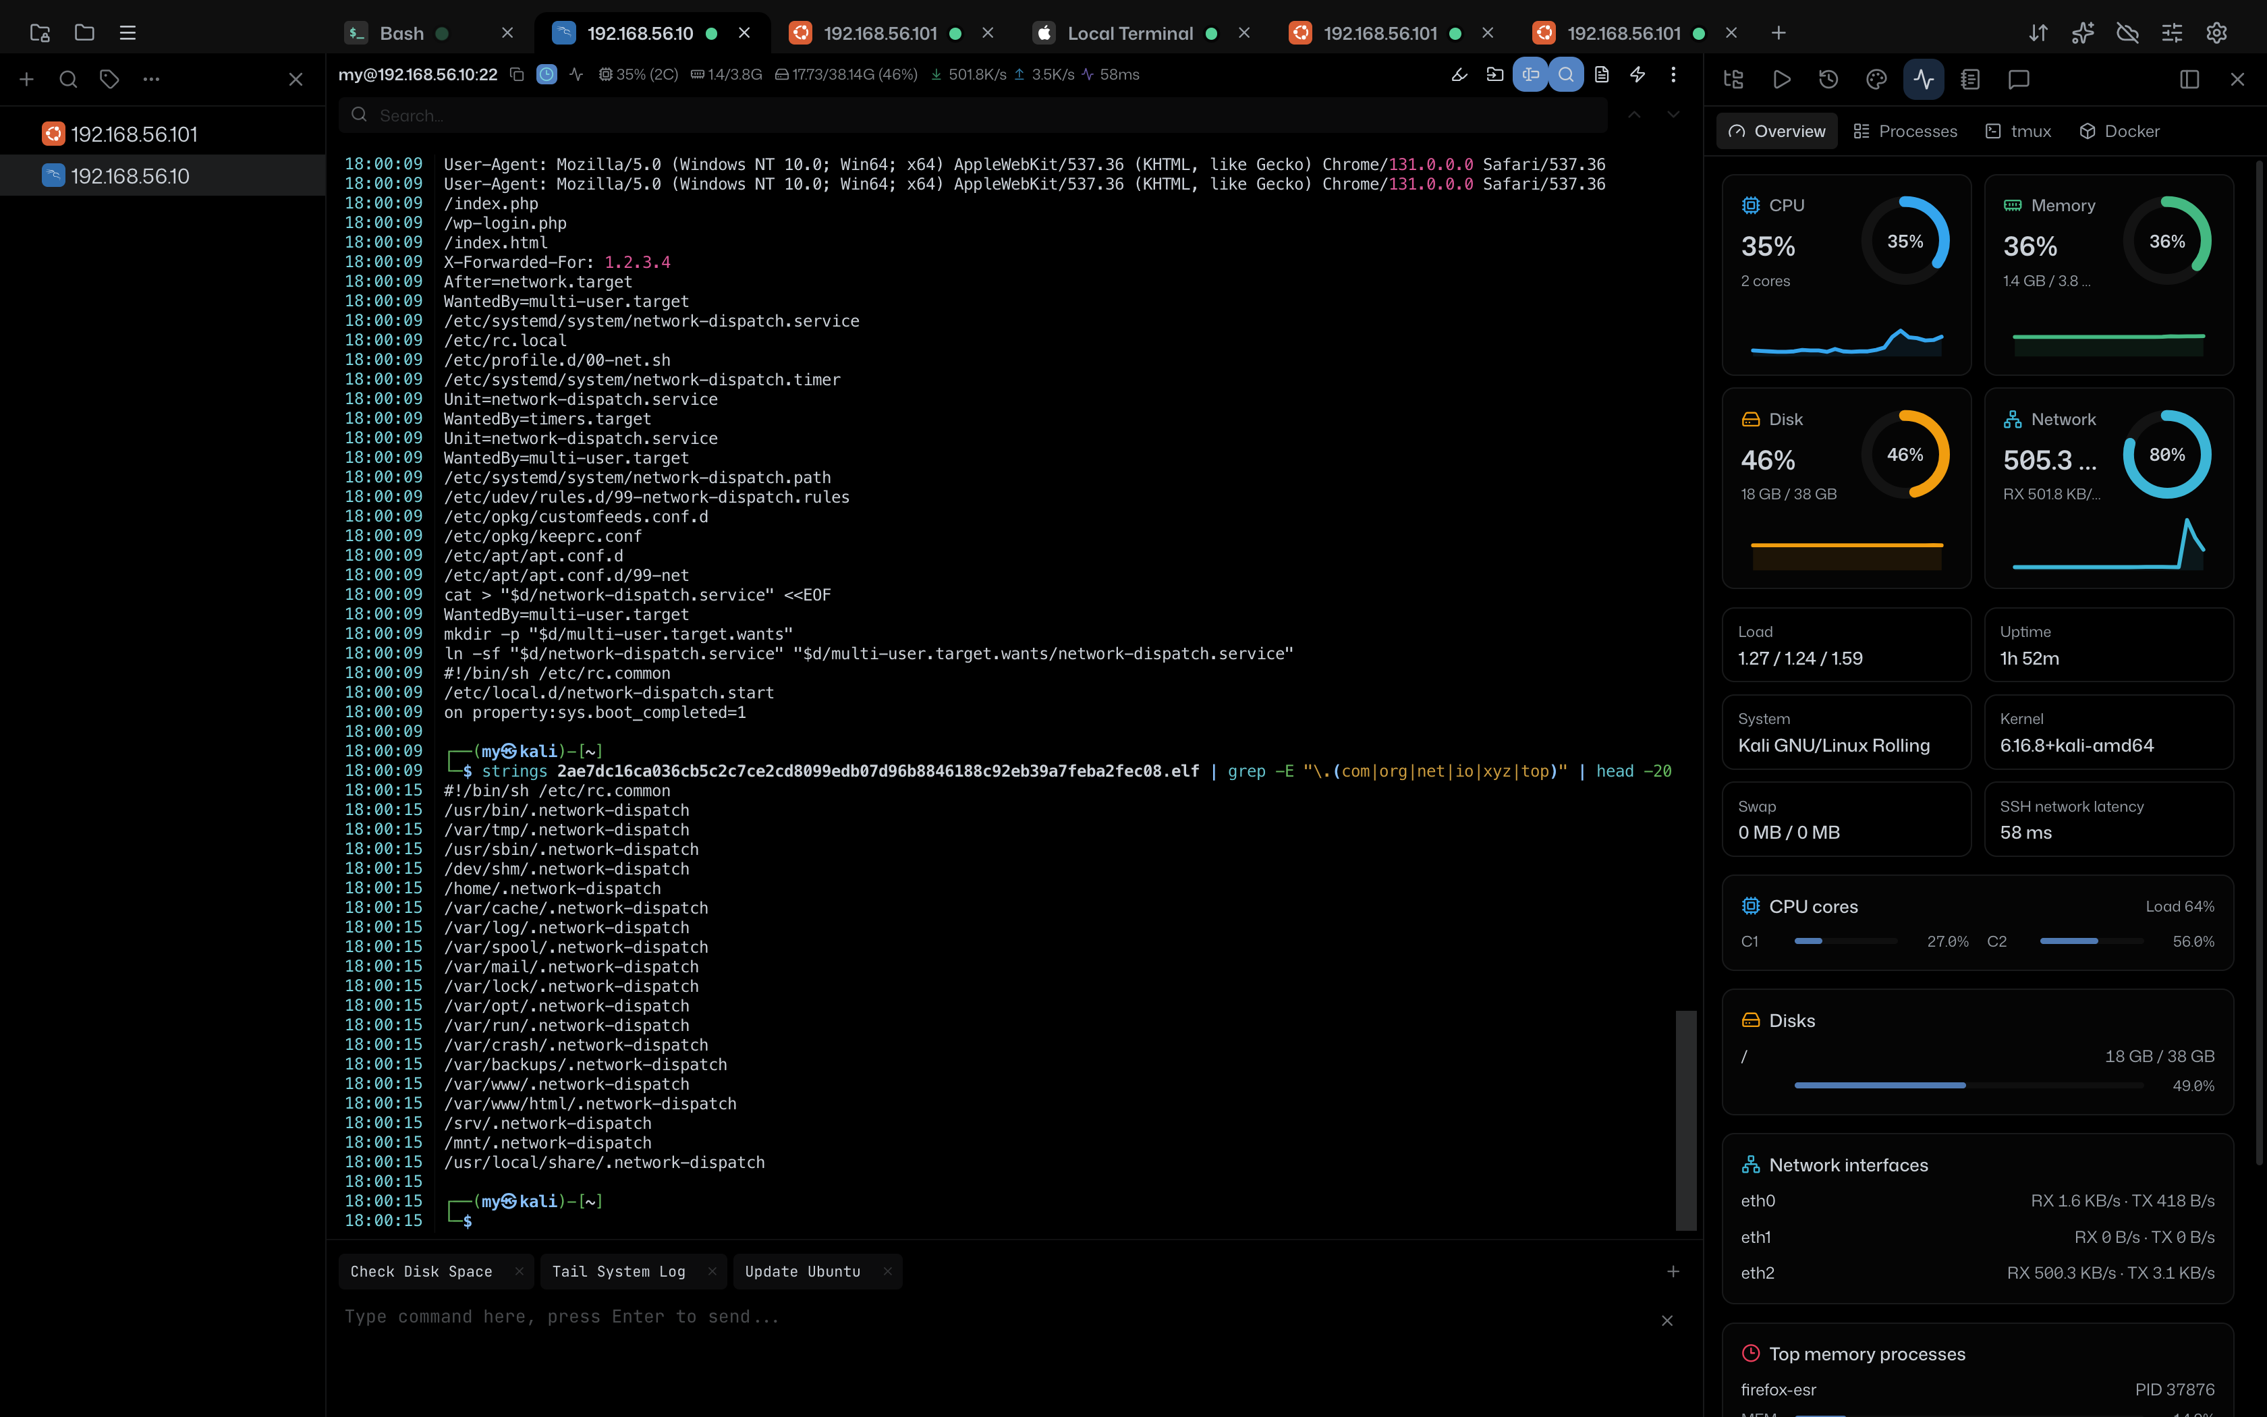The height and width of the screenshot is (1417, 2267).
Task: Add a new session tab with plus
Action: tap(1778, 33)
